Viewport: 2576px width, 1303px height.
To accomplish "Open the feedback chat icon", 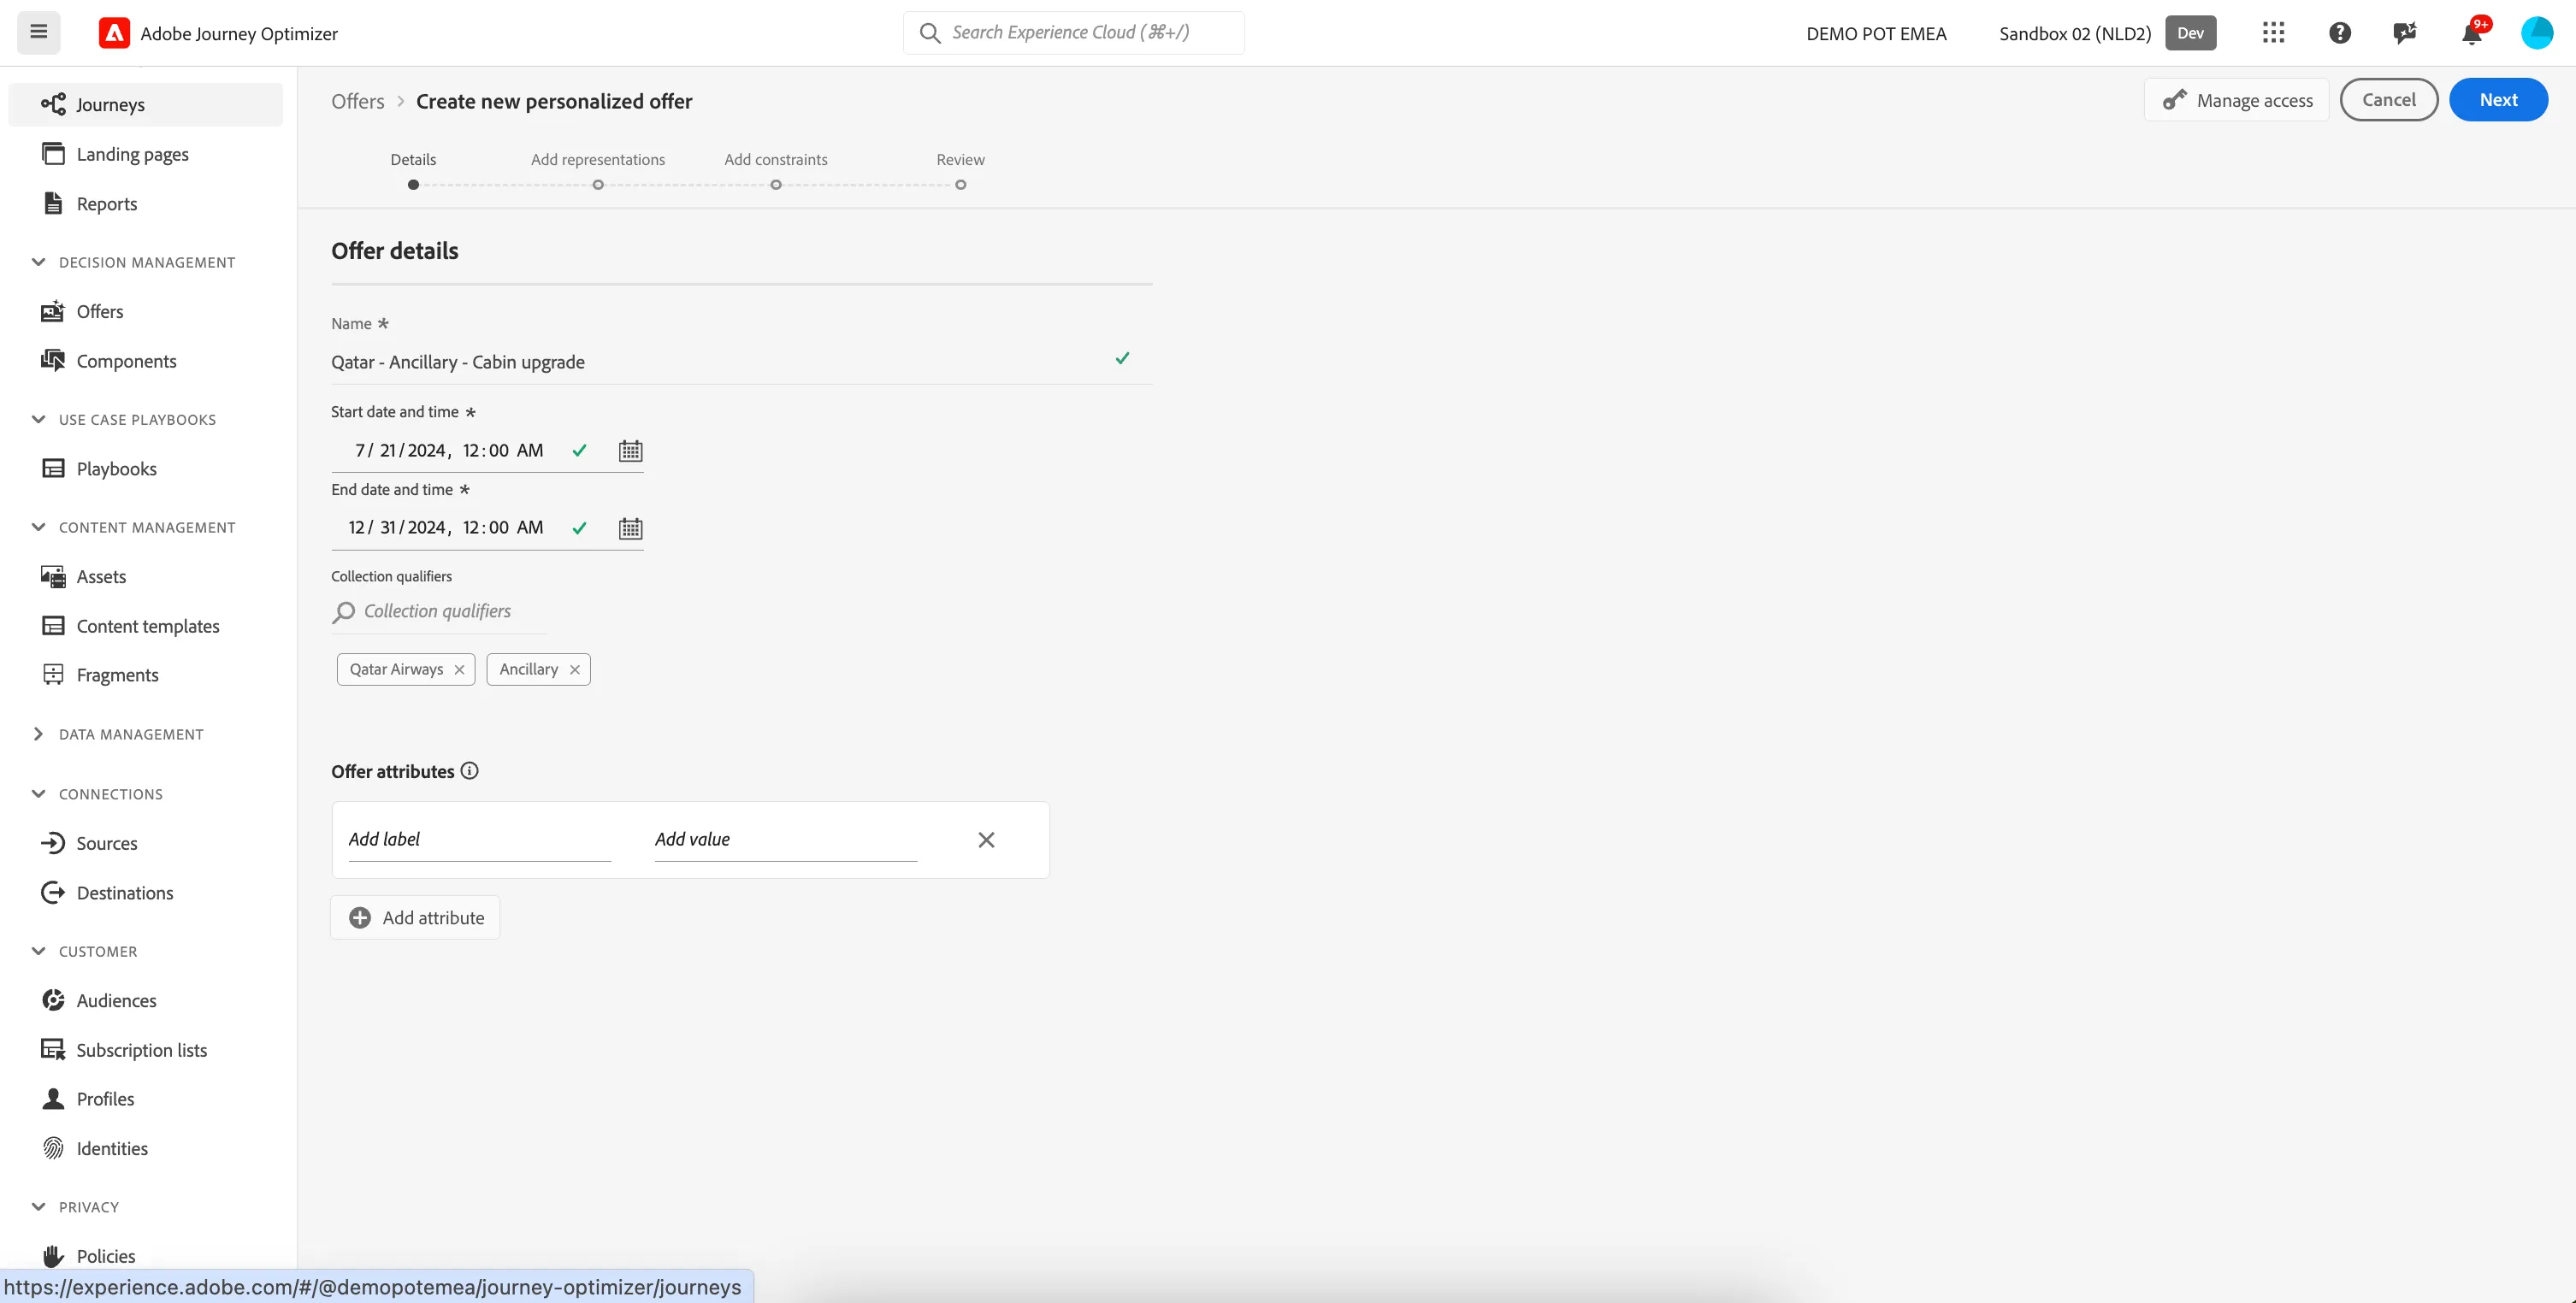I will (2405, 33).
